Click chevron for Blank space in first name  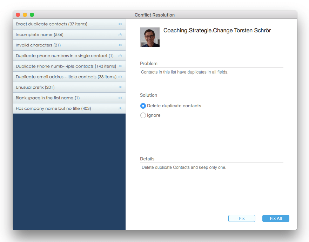click(x=120, y=98)
